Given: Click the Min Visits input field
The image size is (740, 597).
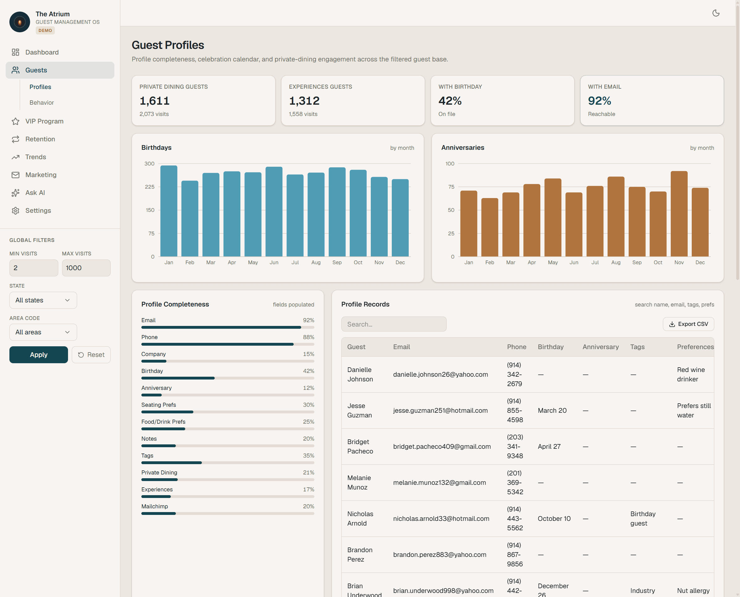Looking at the screenshot, I should [34, 268].
